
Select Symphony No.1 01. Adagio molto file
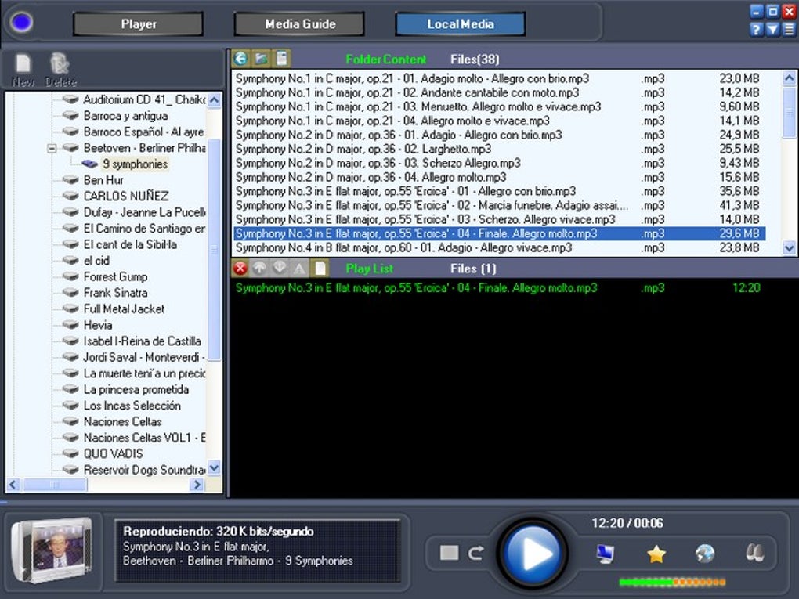point(500,78)
